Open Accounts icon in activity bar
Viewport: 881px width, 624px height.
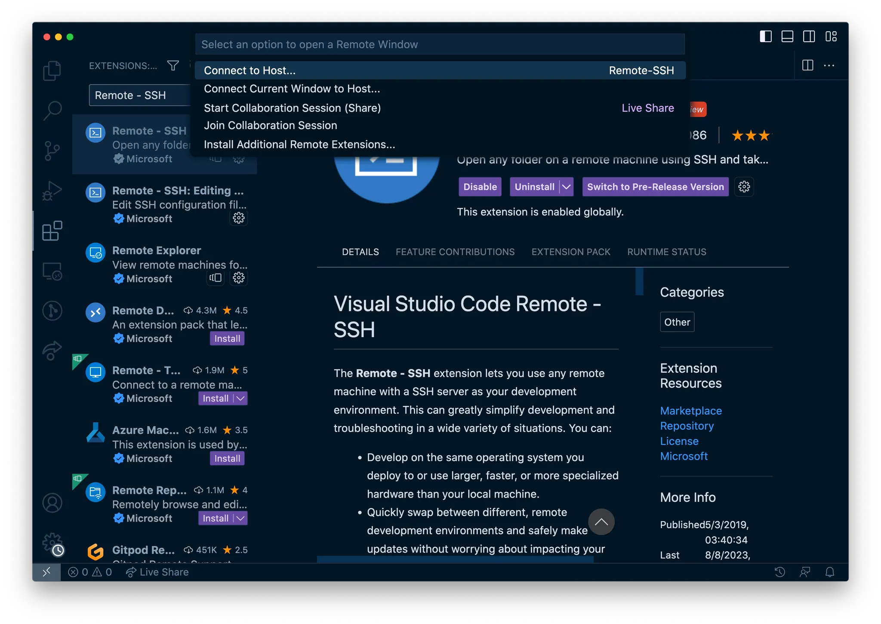pyautogui.click(x=52, y=503)
